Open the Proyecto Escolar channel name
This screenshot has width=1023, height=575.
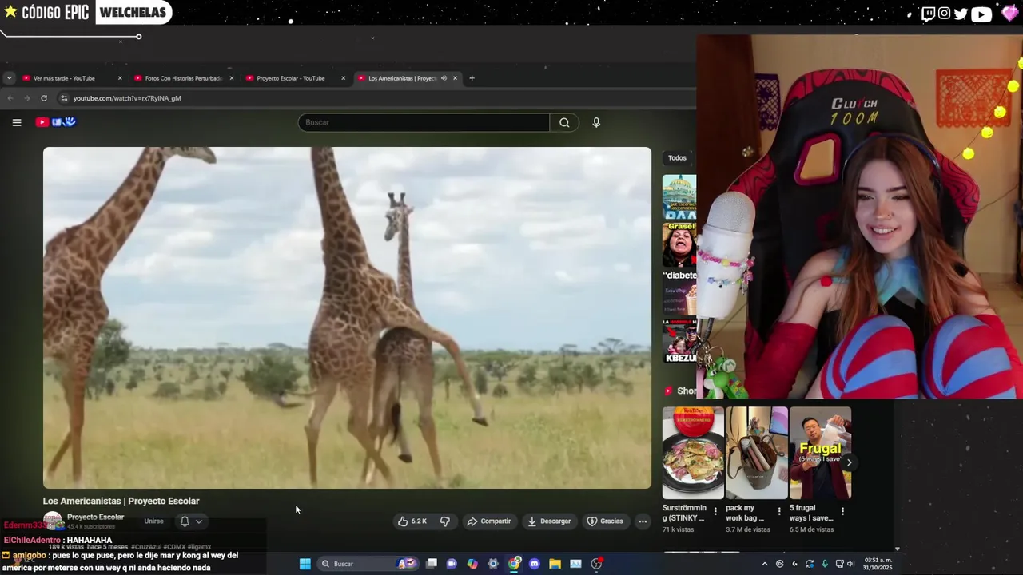95,517
